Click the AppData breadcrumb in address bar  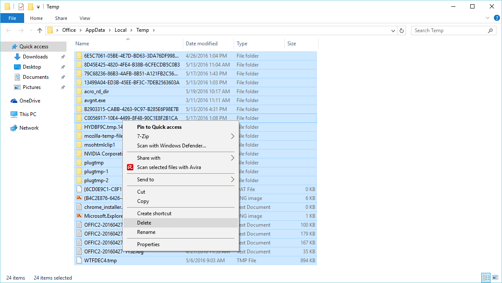click(95, 30)
